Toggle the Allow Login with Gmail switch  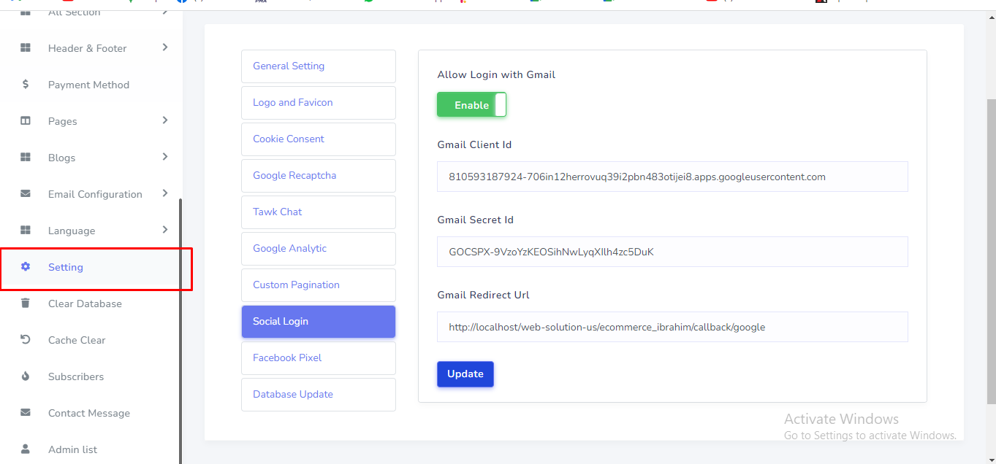point(471,105)
